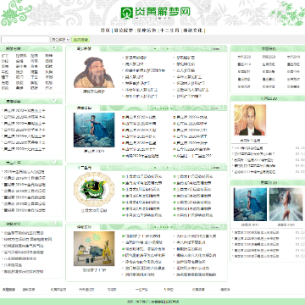Open 十二生肖 in the top navigation
Screen dimensions: 305x305
coord(169,30)
